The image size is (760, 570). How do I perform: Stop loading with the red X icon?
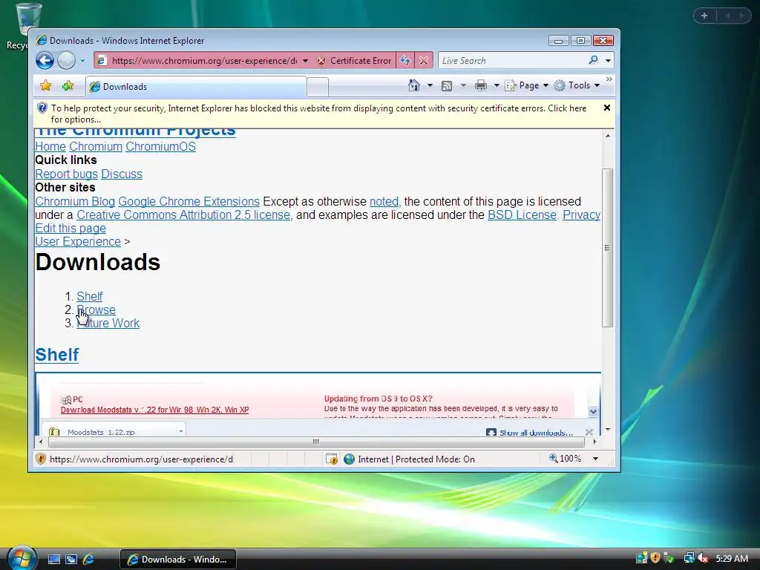(423, 61)
